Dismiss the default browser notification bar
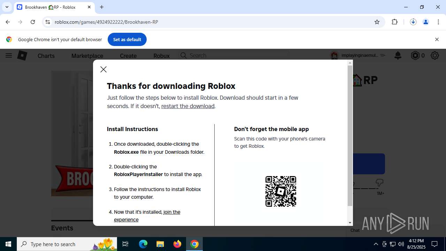The image size is (446, 251). (x=437, y=39)
